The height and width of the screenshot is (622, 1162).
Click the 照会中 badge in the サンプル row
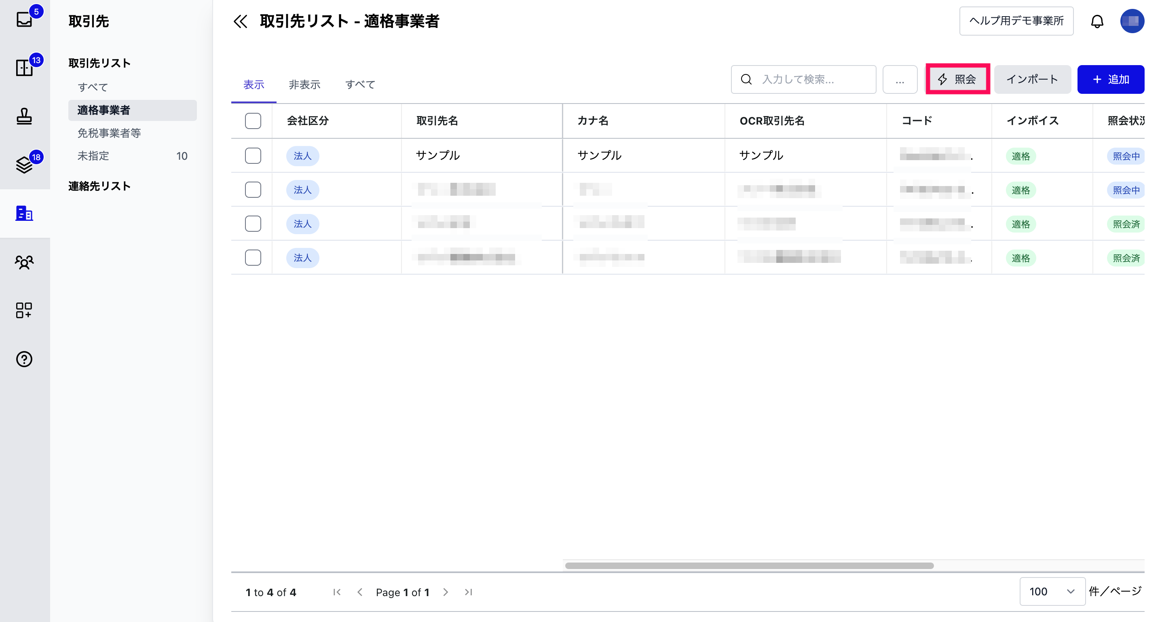click(x=1126, y=157)
